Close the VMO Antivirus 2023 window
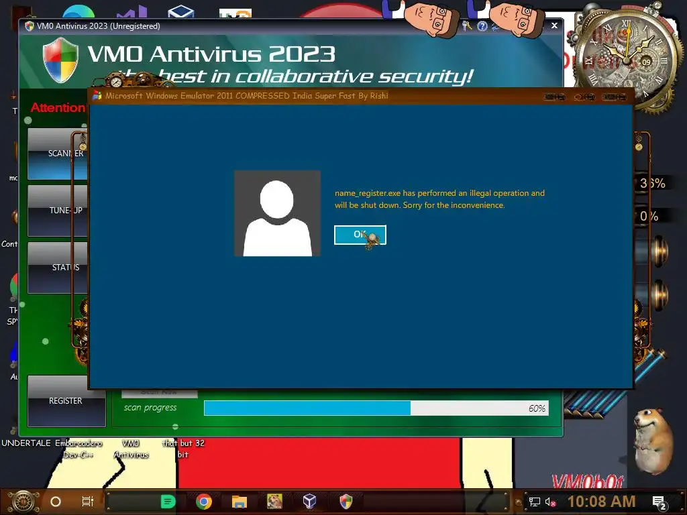The width and height of the screenshot is (687, 515). point(554,25)
